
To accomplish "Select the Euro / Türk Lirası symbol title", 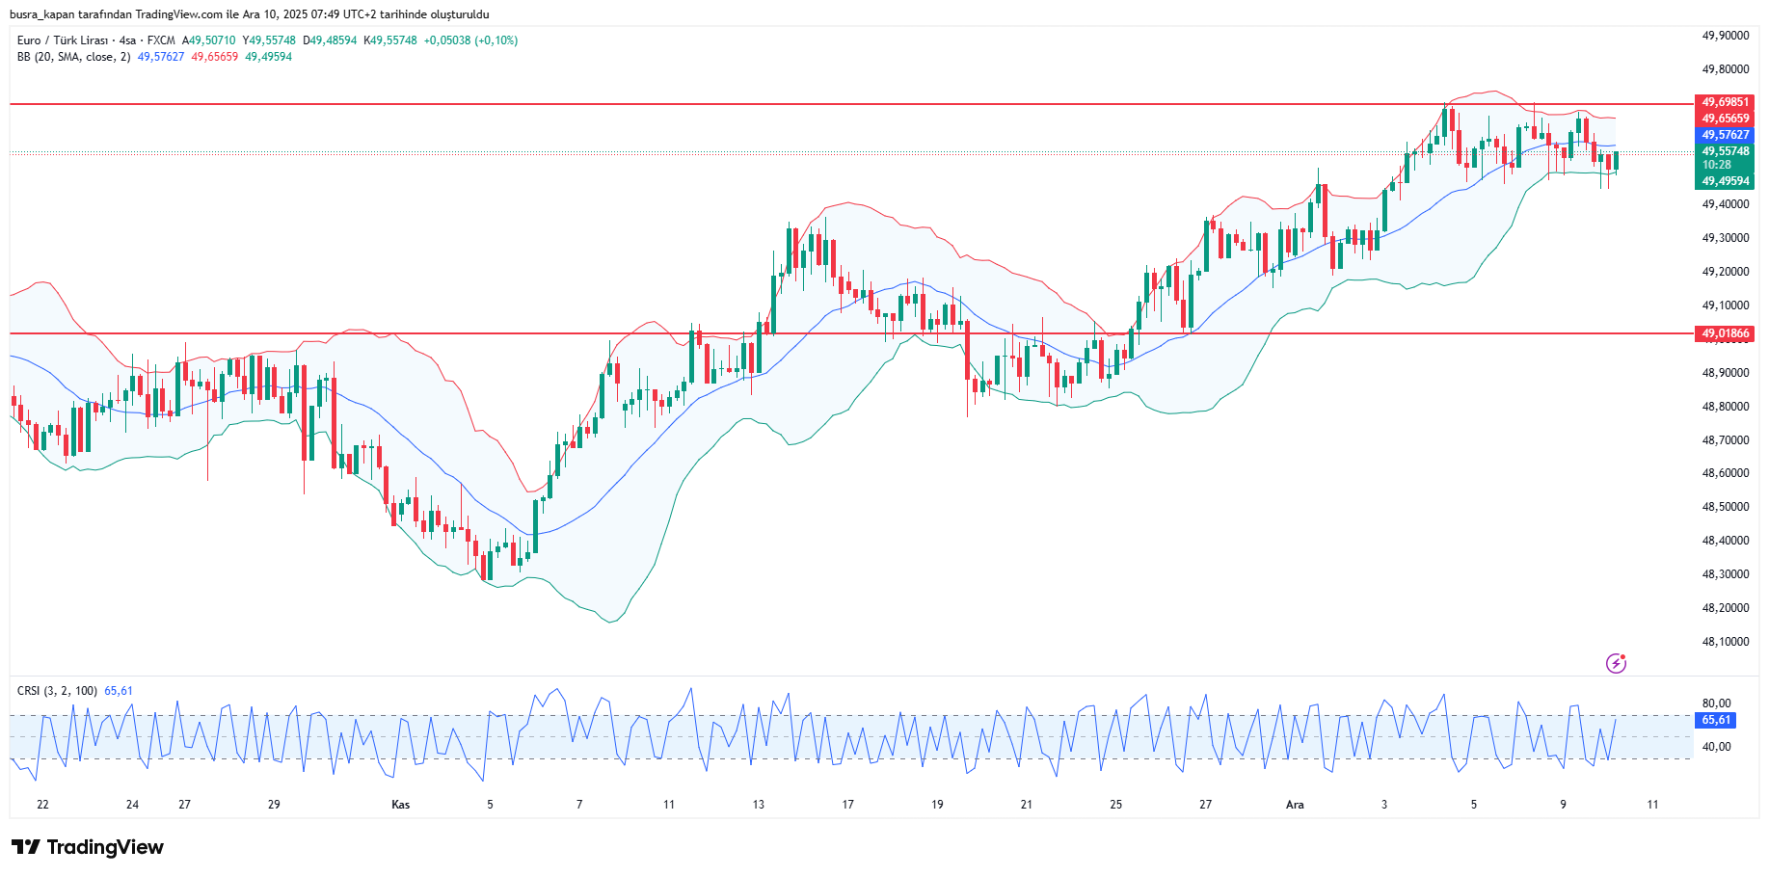I will tap(95, 40).
